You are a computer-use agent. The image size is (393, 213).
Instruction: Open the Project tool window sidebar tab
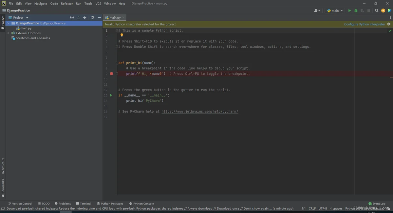coord(3,23)
